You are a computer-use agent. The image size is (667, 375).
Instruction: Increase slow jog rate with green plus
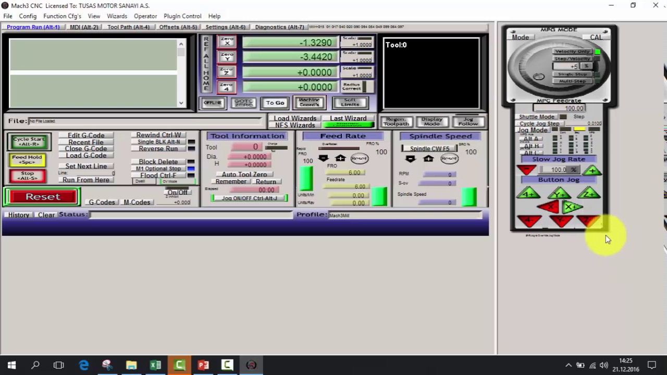tap(592, 170)
